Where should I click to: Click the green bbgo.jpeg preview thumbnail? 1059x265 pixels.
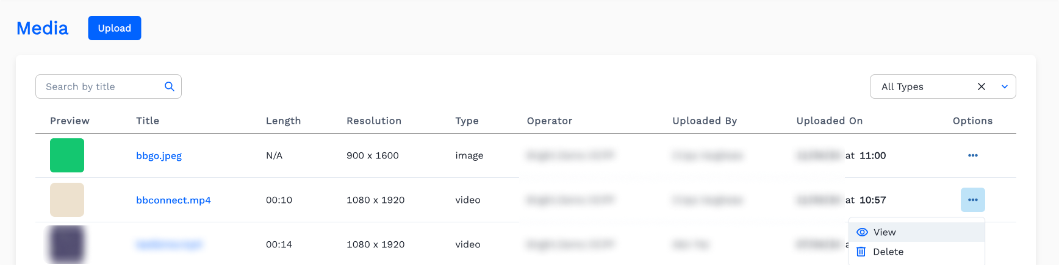click(67, 155)
